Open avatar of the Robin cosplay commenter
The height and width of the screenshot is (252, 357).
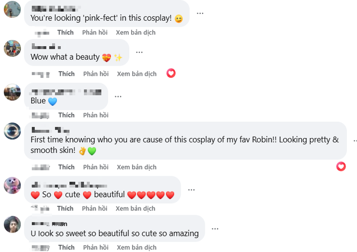point(12,131)
